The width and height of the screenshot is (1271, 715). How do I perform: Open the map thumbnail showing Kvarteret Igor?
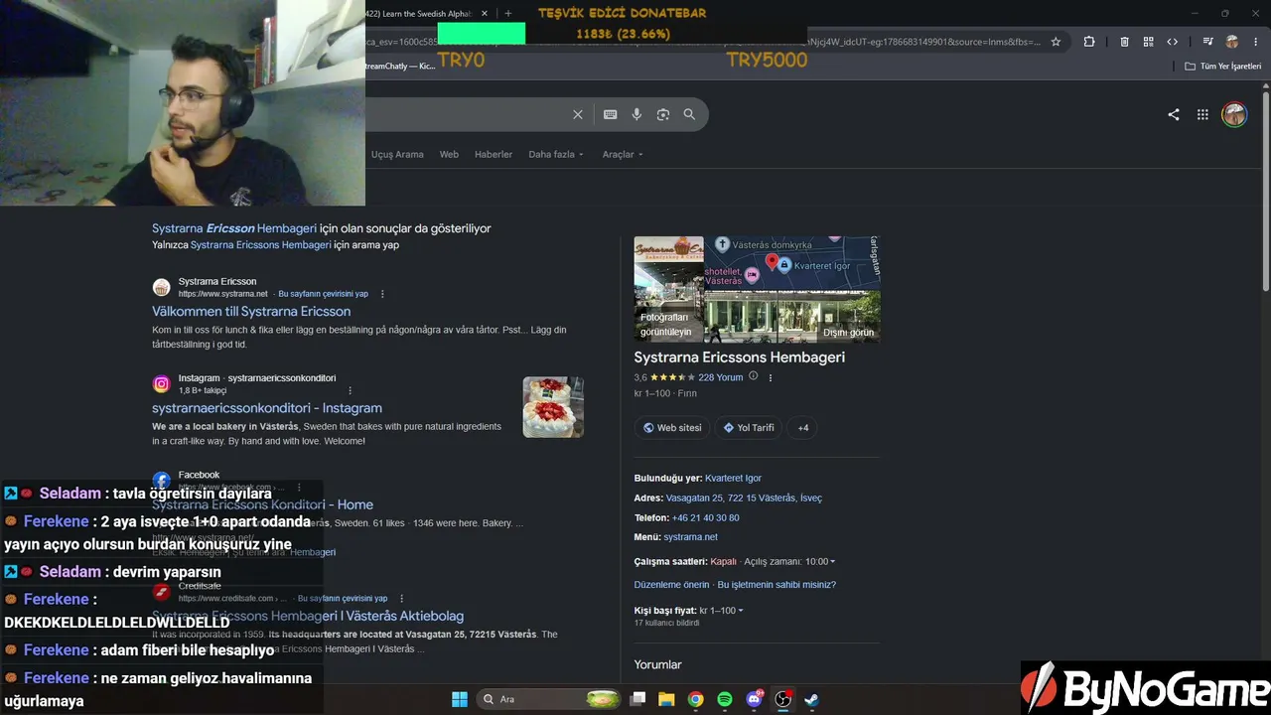point(791,263)
